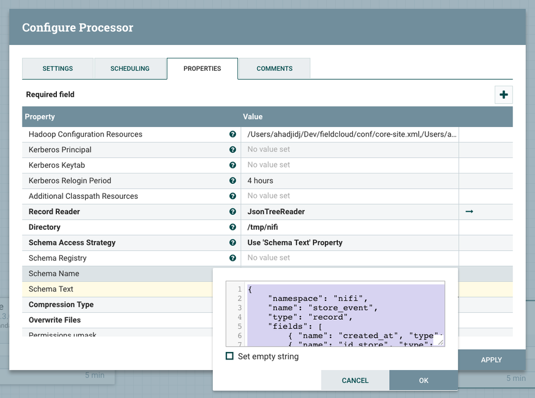Cancel the schema text editor popup
535x398 pixels.
pos(355,380)
